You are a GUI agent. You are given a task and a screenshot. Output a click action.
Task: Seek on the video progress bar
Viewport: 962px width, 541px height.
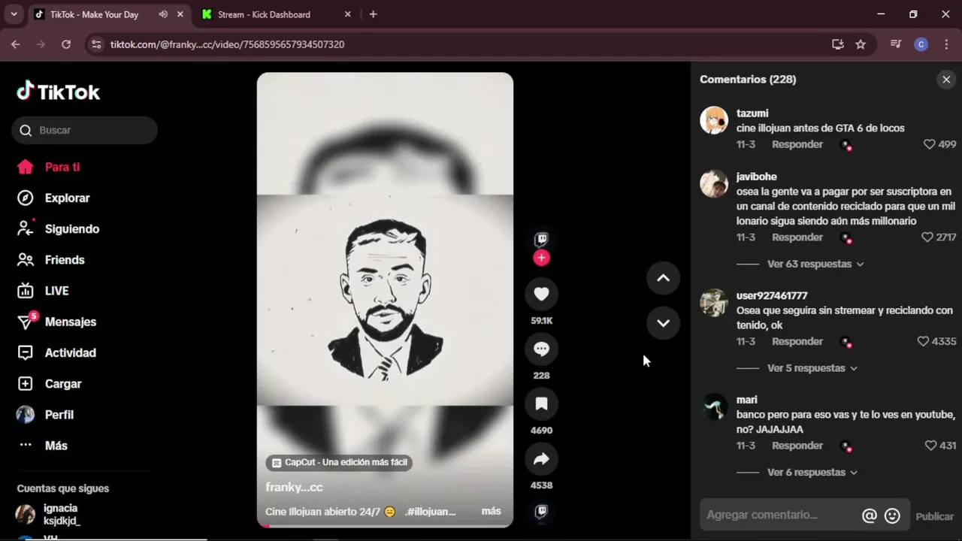click(x=385, y=526)
